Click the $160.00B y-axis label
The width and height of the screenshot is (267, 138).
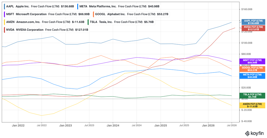[247, 9]
